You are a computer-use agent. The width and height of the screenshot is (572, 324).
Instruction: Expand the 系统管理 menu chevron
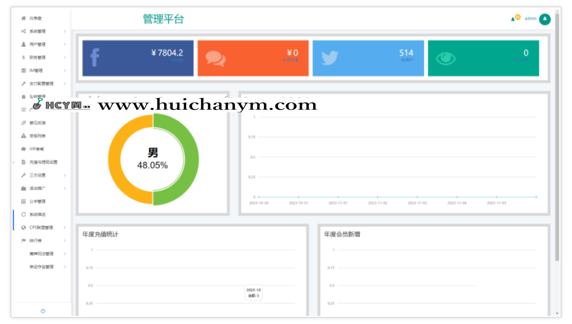coord(65,31)
